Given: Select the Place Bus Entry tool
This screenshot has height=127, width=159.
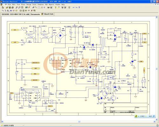Looking at the screenshot, I should click(8, 10).
